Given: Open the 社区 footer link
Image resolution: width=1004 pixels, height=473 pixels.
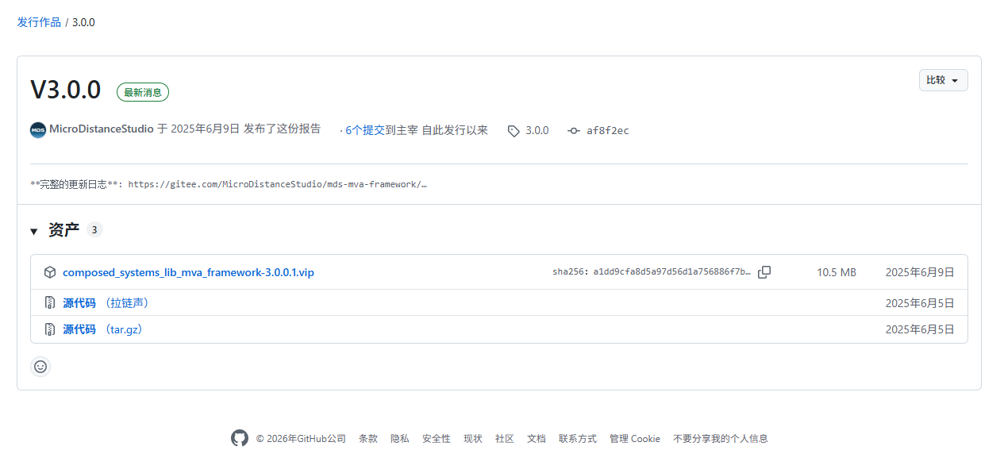Looking at the screenshot, I should pos(505,439).
